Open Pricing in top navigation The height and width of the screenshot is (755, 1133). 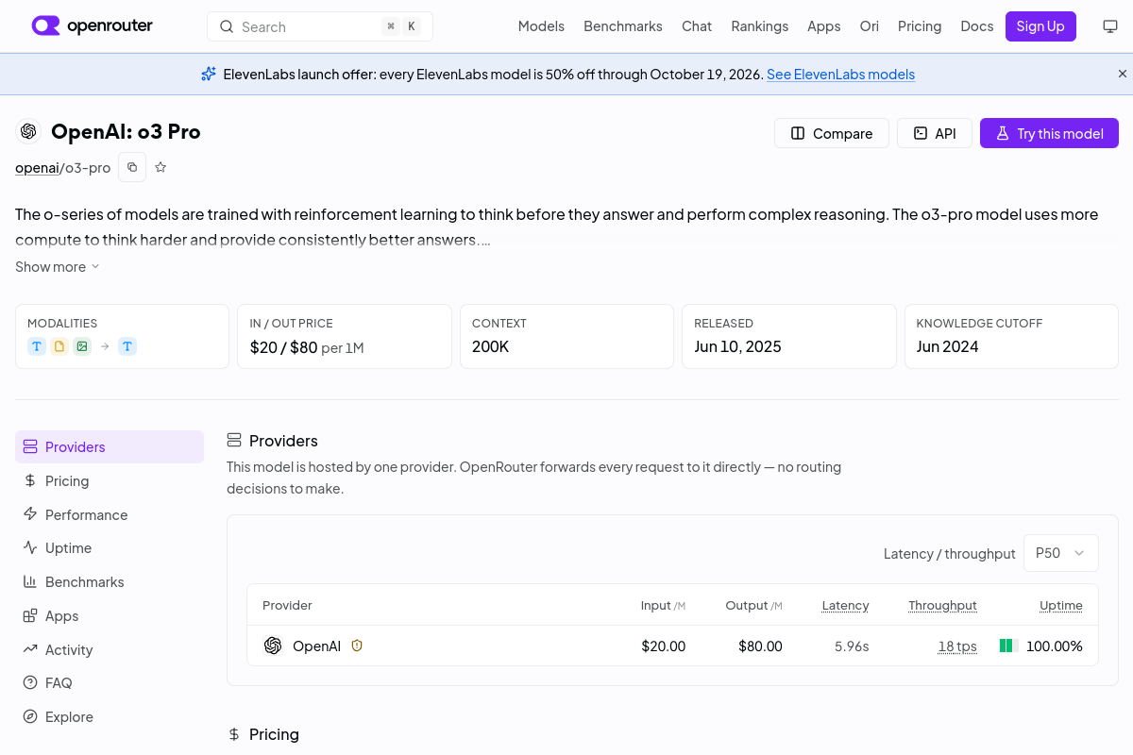pyautogui.click(x=920, y=26)
